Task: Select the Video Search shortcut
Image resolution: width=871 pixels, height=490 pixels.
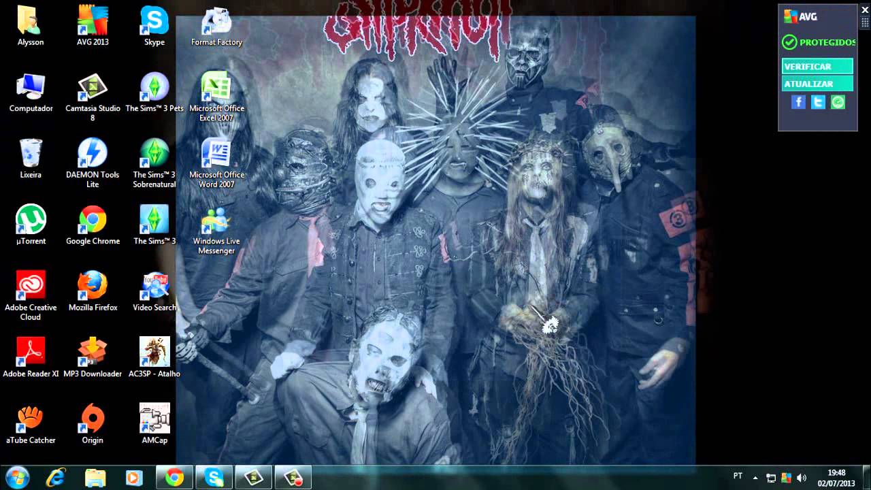Action: pyautogui.click(x=154, y=291)
